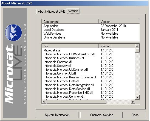Select the Version tab
150x121 pixels.
pyautogui.click(x=73, y=11)
